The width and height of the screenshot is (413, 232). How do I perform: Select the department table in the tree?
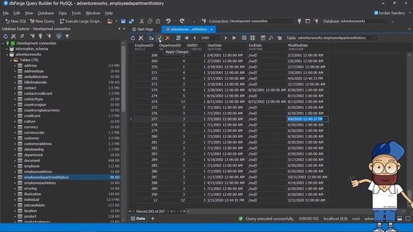[34, 155]
